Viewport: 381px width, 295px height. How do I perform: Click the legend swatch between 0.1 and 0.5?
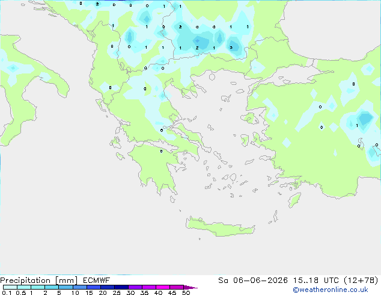pyautogui.click(x=10, y=287)
